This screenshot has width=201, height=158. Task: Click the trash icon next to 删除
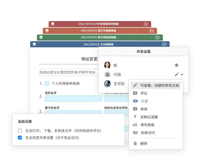coord(135,143)
